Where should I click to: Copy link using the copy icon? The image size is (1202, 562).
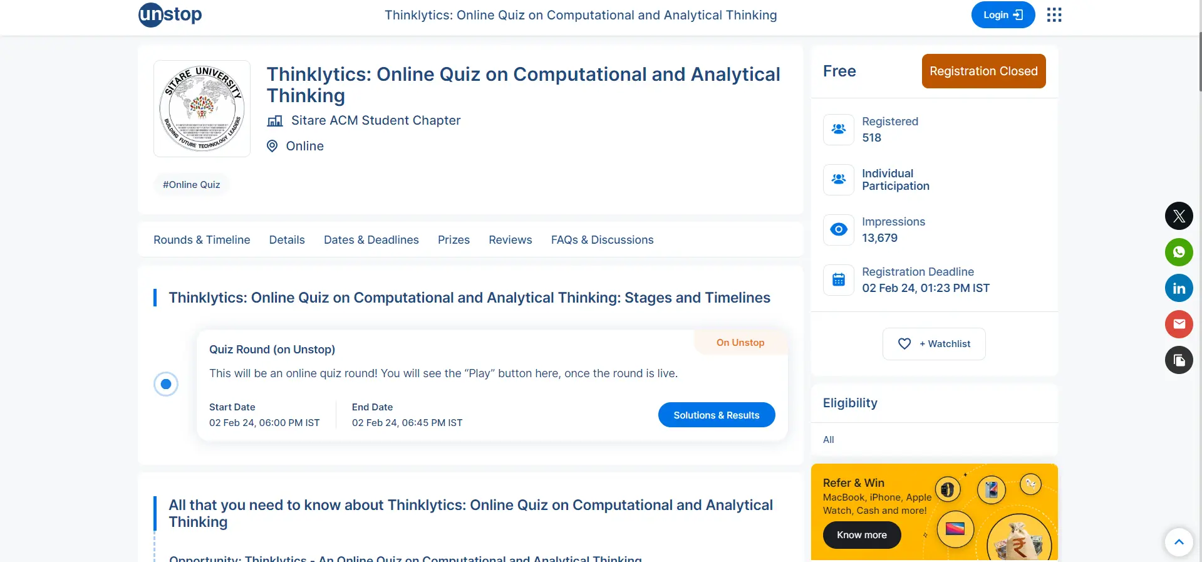coord(1179,360)
